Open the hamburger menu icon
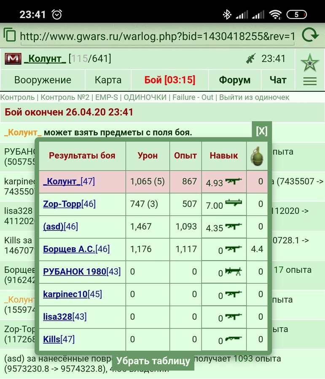This screenshot has height=379, width=325. pyautogui.click(x=310, y=81)
